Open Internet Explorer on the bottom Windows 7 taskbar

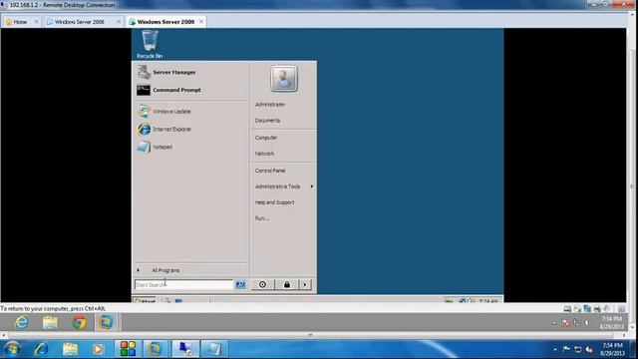[x=41, y=349]
